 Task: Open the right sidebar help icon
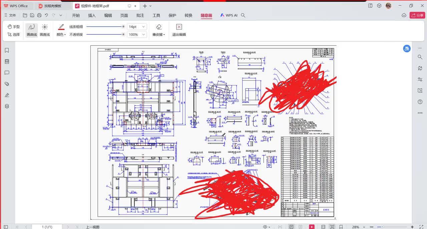click(x=420, y=102)
